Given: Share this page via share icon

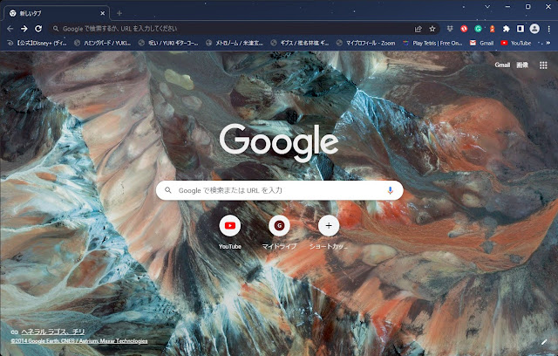Looking at the screenshot, I should point(418,29).
